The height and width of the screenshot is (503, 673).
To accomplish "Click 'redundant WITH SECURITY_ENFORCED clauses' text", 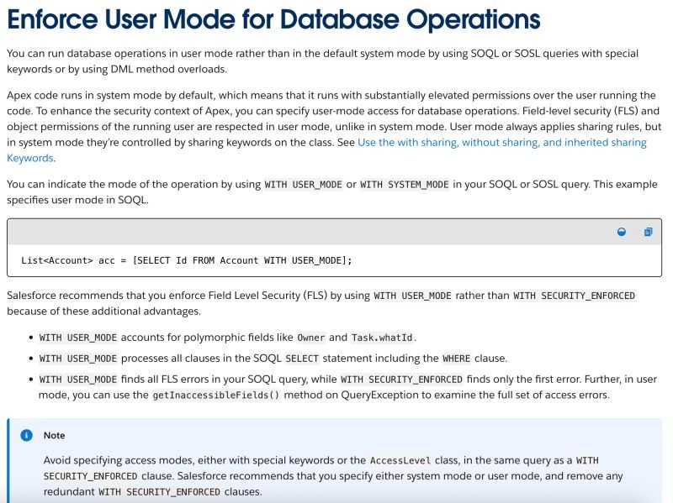I will click(152, 492).
